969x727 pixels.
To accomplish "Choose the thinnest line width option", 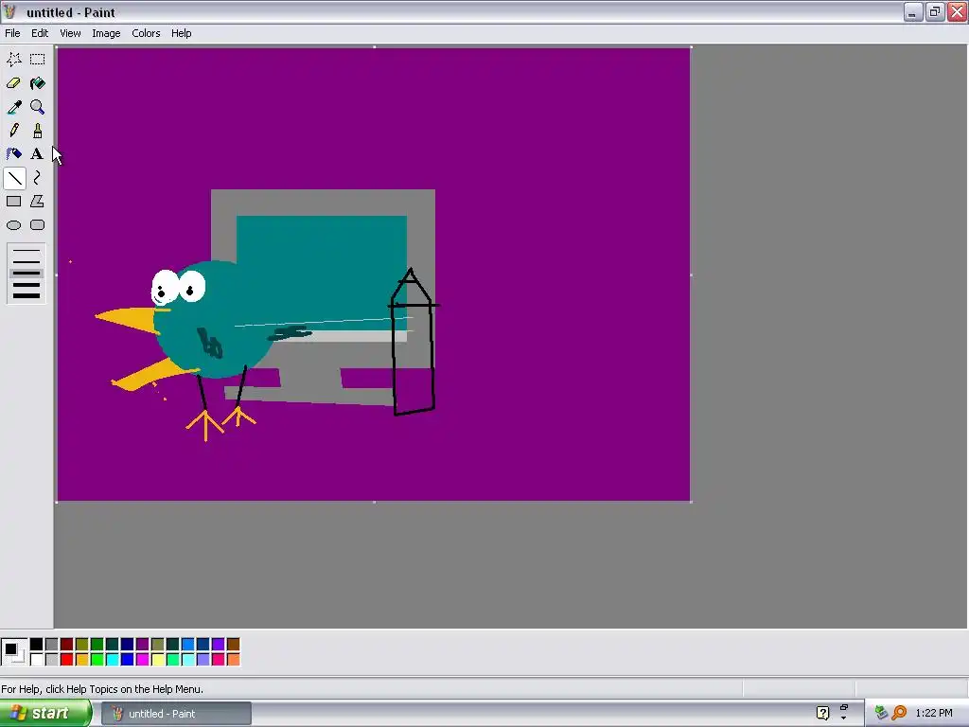I will click(x=26, y=250).
